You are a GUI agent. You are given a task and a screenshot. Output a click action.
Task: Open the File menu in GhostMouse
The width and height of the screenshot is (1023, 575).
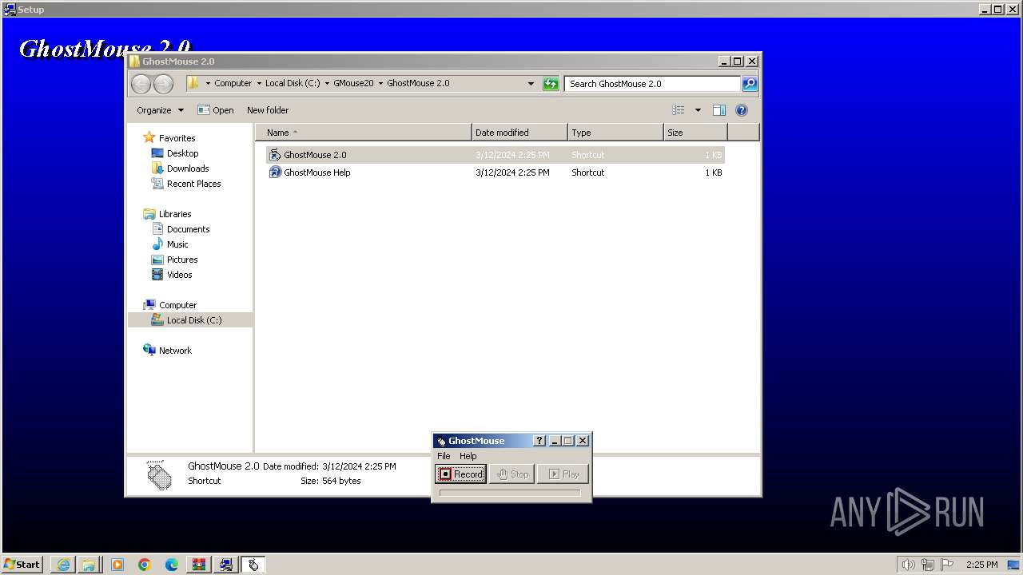pos(444,456)
